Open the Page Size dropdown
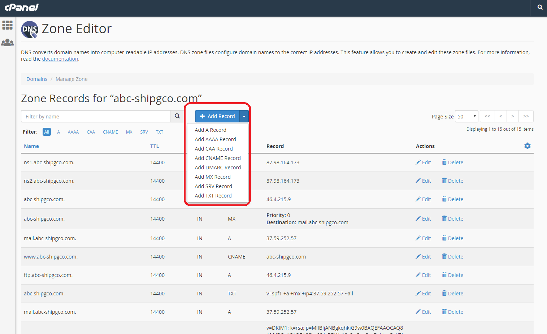 (x=466, y=116)
